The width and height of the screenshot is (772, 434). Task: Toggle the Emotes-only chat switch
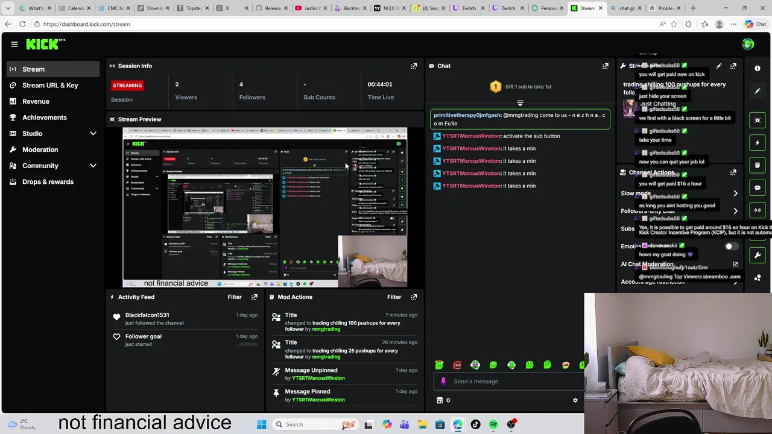(731, 246)
